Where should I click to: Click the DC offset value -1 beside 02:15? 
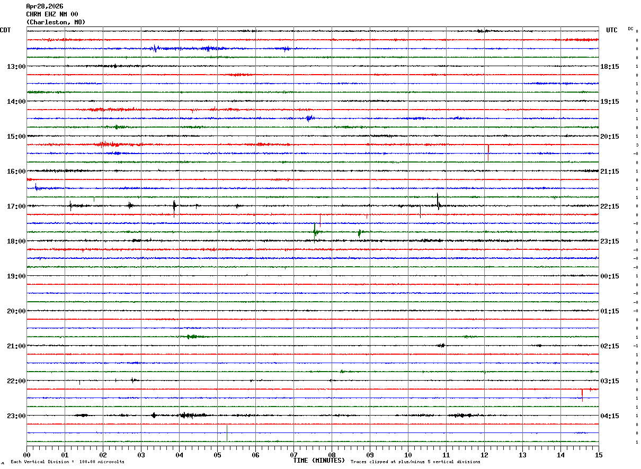[x=636, y=346]
